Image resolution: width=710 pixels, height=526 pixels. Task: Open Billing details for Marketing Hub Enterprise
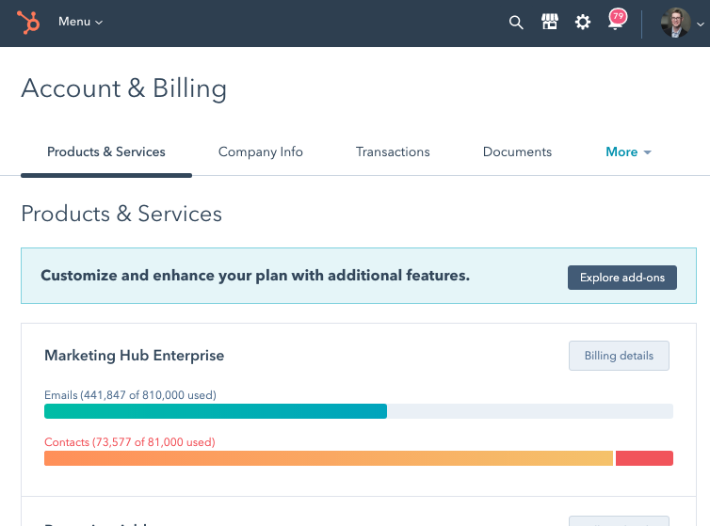coord(619,356)
